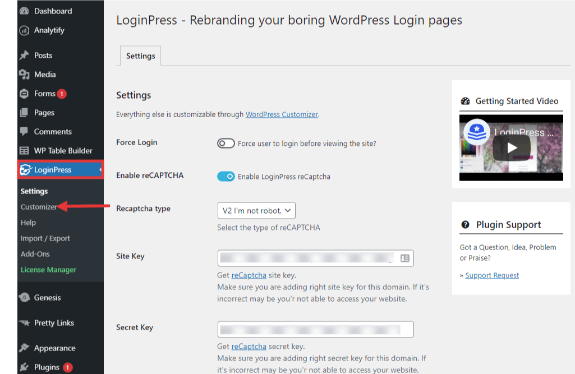Toggle the Force Login switch
Viewport: 575px width, 374px height.
pyautogui.click(x=226, y=144)
